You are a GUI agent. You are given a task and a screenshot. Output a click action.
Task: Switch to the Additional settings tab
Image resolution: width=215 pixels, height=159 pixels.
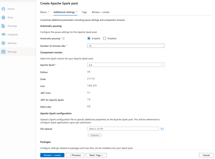(64, 12)
